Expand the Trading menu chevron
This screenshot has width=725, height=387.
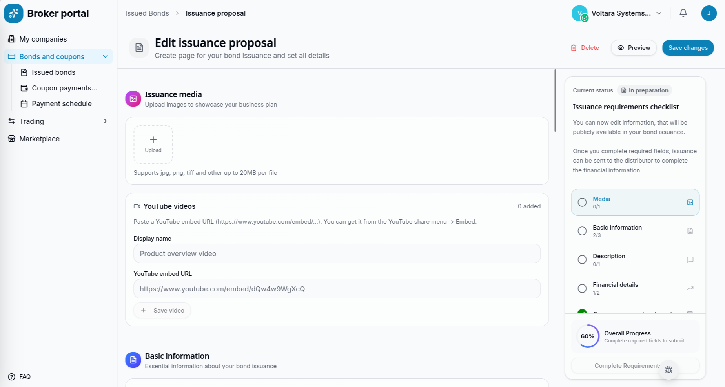[x=105, y=121]
